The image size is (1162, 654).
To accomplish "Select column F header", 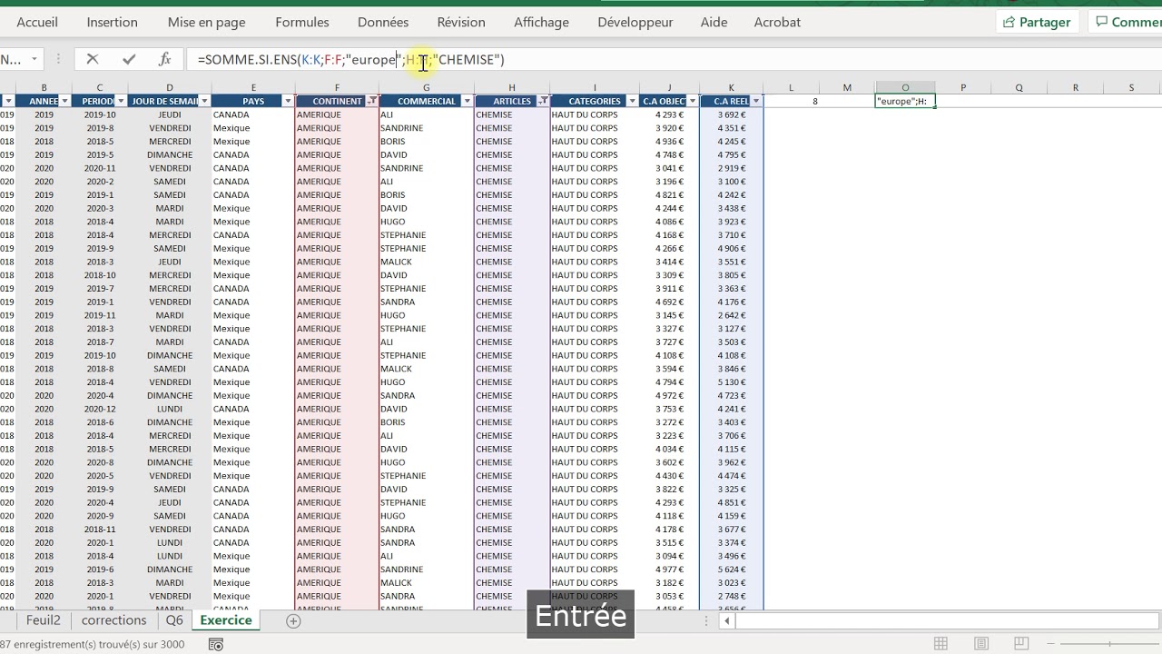I will tap(337, 87).
